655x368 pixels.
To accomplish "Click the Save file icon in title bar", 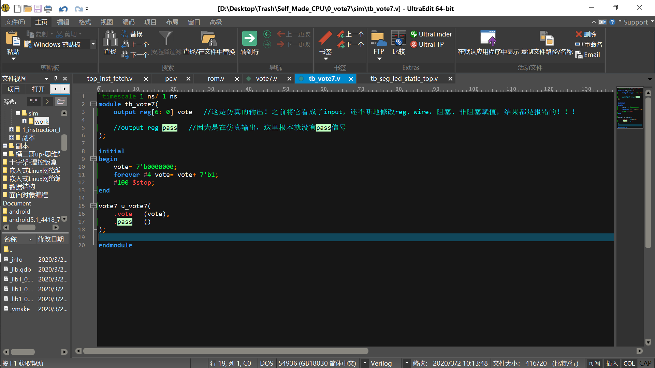I will (x=38, y=9).
